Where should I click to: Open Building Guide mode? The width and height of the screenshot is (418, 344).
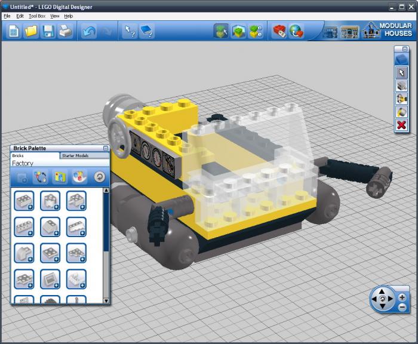click(256, 31)
